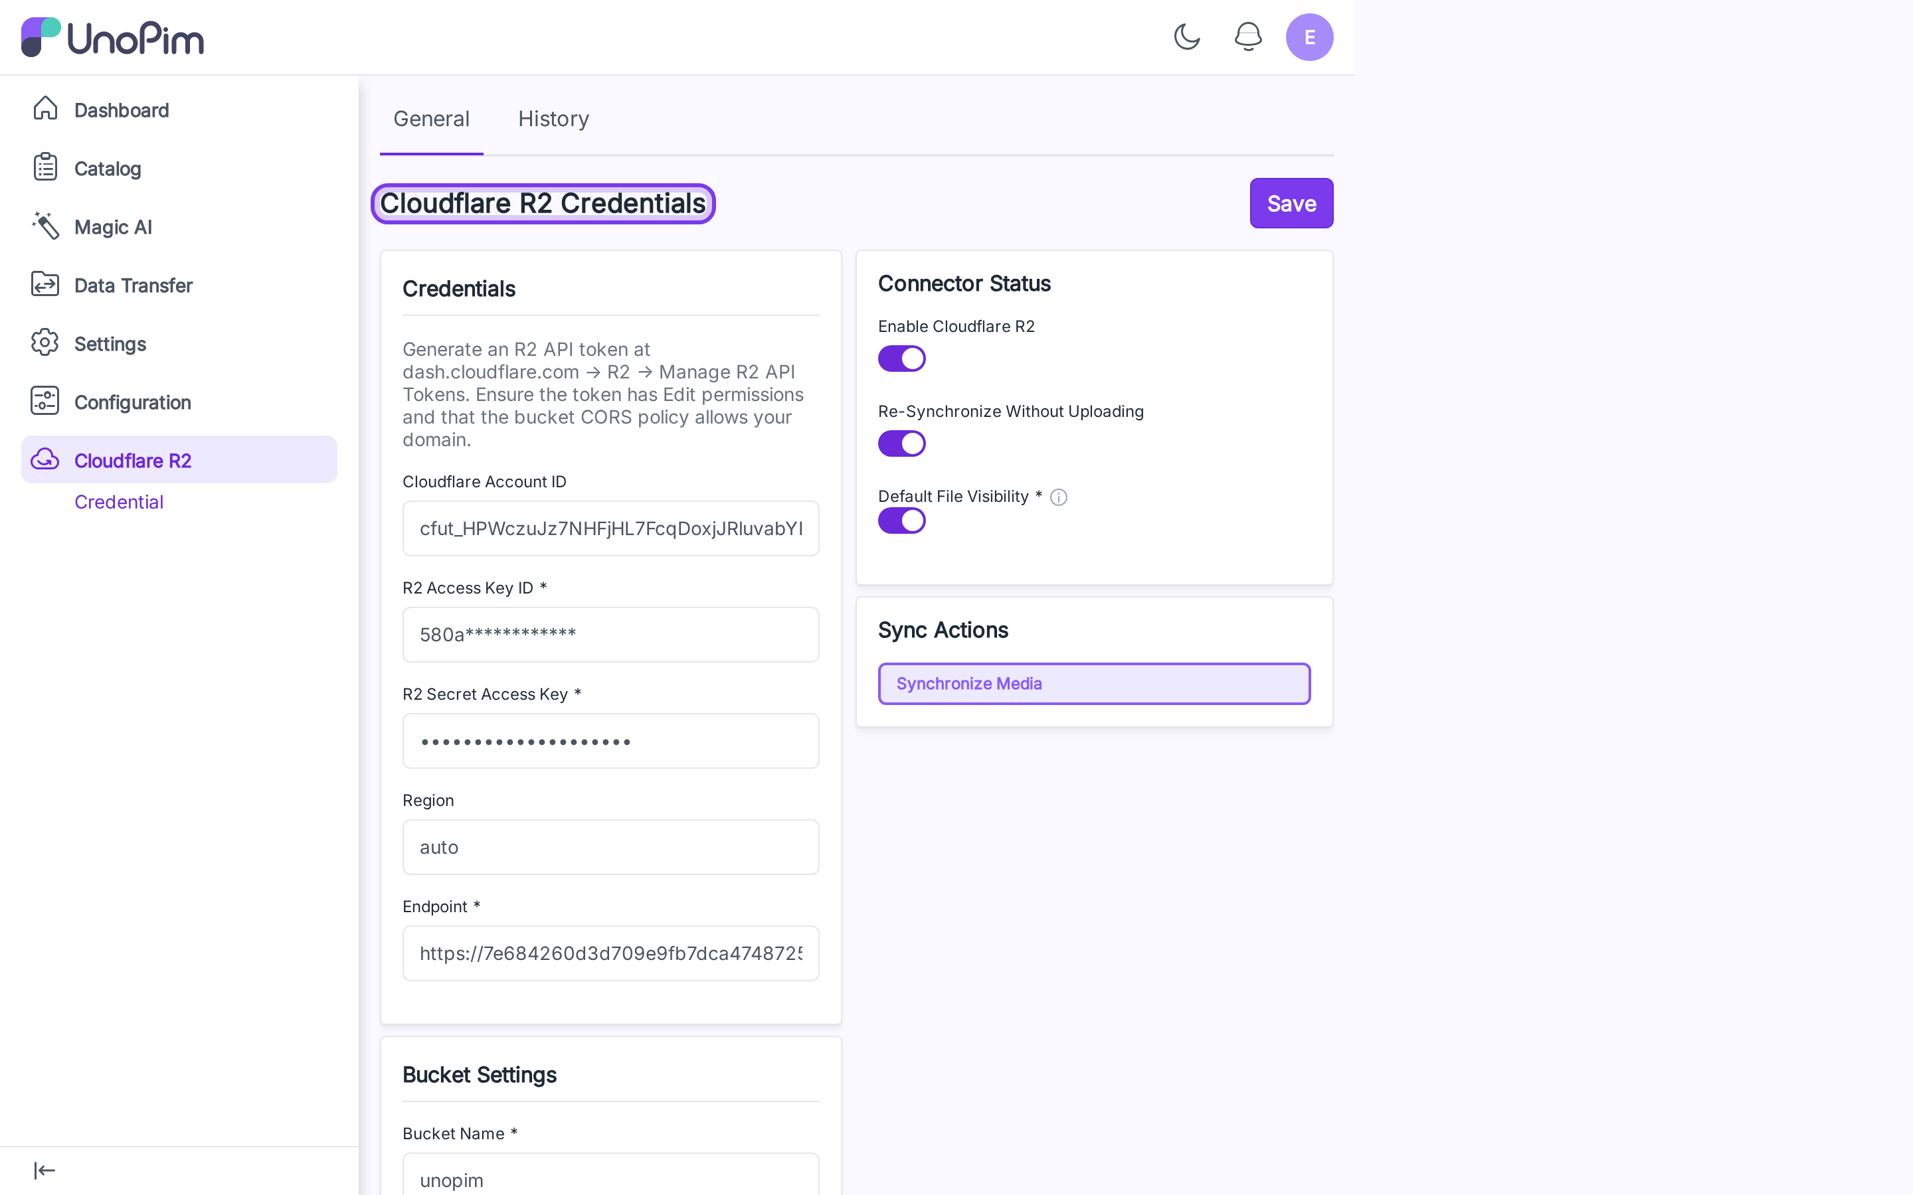Show info for Default File Visibility

(1059, 497)
